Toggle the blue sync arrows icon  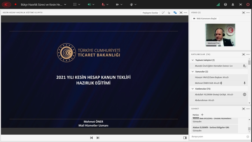pos(175,13)
